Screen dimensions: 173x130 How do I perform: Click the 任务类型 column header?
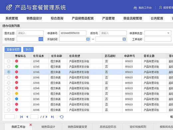(75, 56)
